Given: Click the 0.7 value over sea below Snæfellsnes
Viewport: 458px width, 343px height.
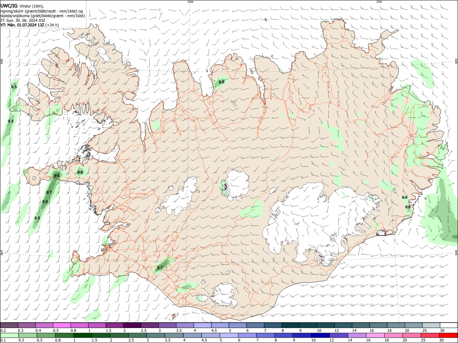Looking at the screenshot, I should point(49,192).
